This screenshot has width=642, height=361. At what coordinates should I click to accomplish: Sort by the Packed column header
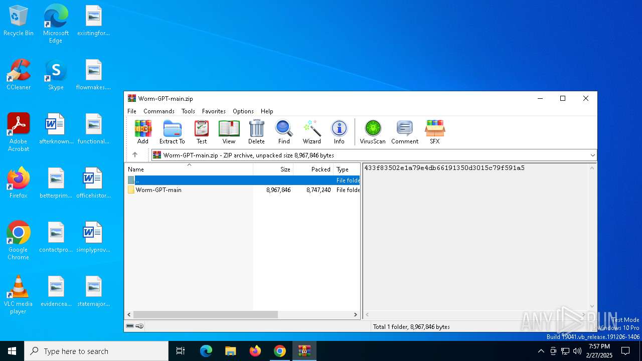point(313,169)
